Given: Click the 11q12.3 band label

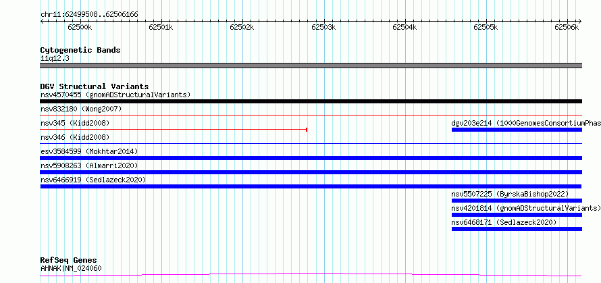Looking at the screenshot, I should (x=55, y=59).
